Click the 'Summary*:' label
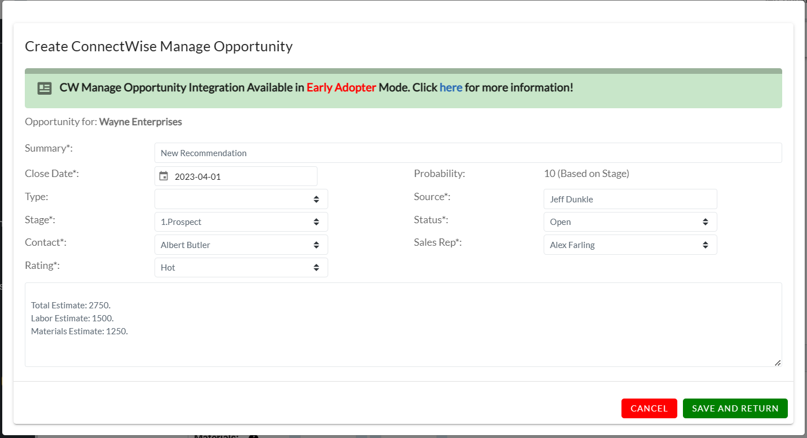Screen dimensions: 807x438 [49, 148]
